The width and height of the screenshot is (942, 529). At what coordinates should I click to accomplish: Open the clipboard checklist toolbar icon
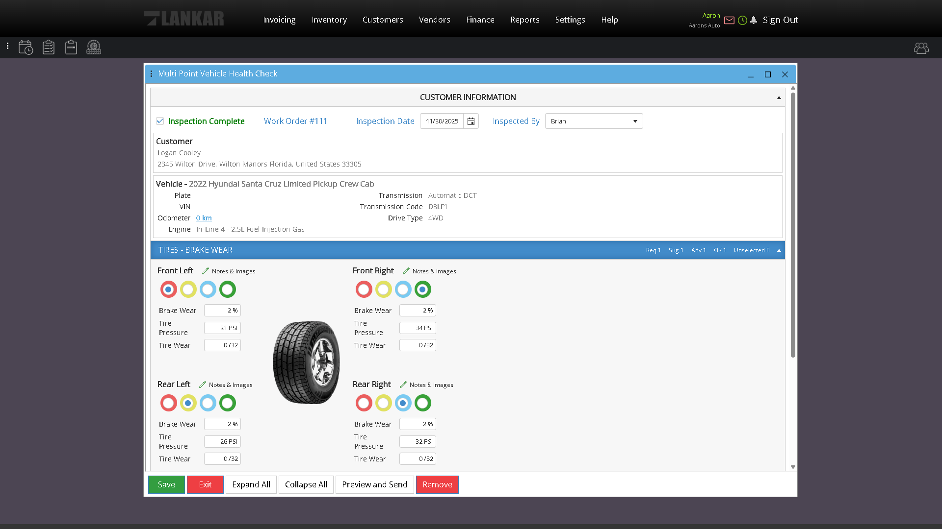pyautogui.click(x=49, y=48)
